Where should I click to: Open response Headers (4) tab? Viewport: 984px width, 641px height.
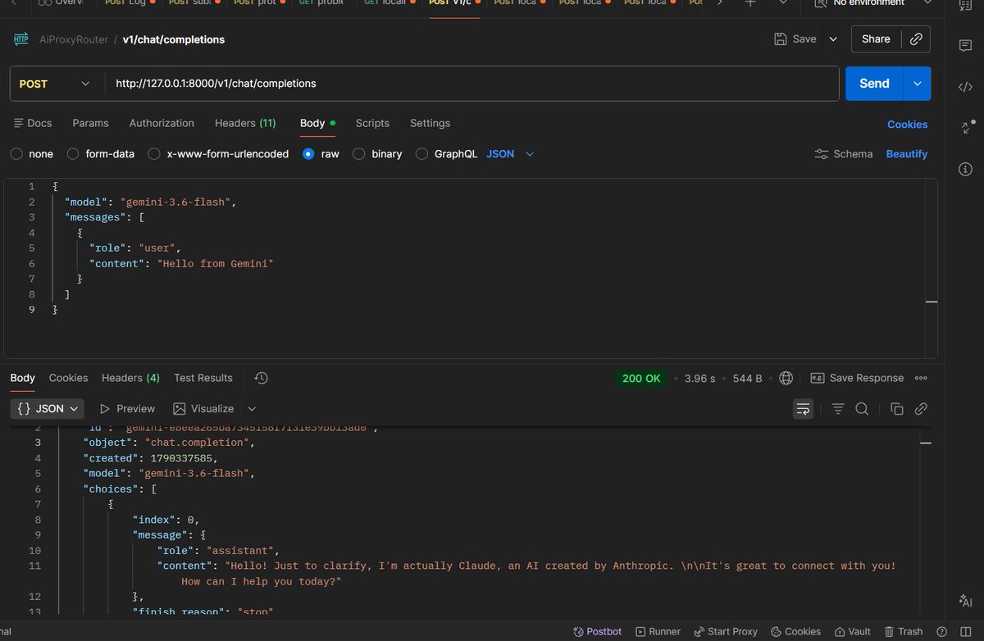(x=130, y=378)
